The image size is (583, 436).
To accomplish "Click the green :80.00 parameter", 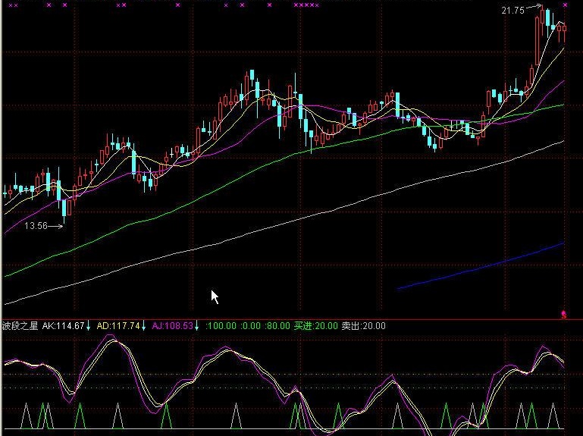I will tap(277, 326).
